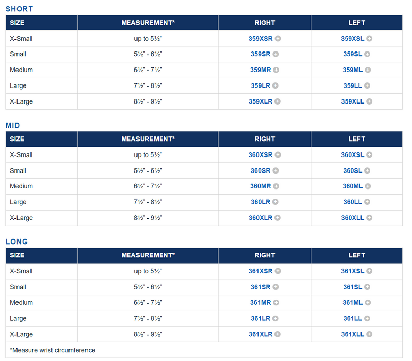The height and width of the screenshot is (361, 412).
Task: Open the 359SL left-hand product link
Action: (x=353, y=54)
